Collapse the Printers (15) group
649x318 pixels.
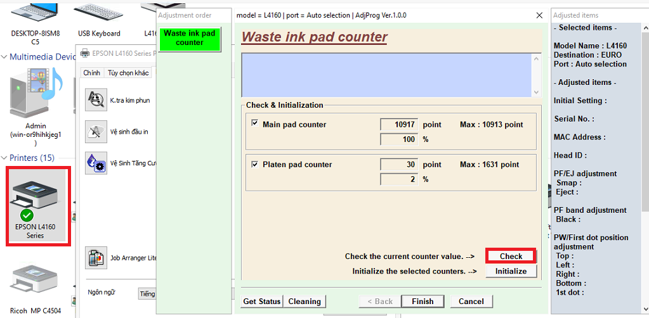4,158
